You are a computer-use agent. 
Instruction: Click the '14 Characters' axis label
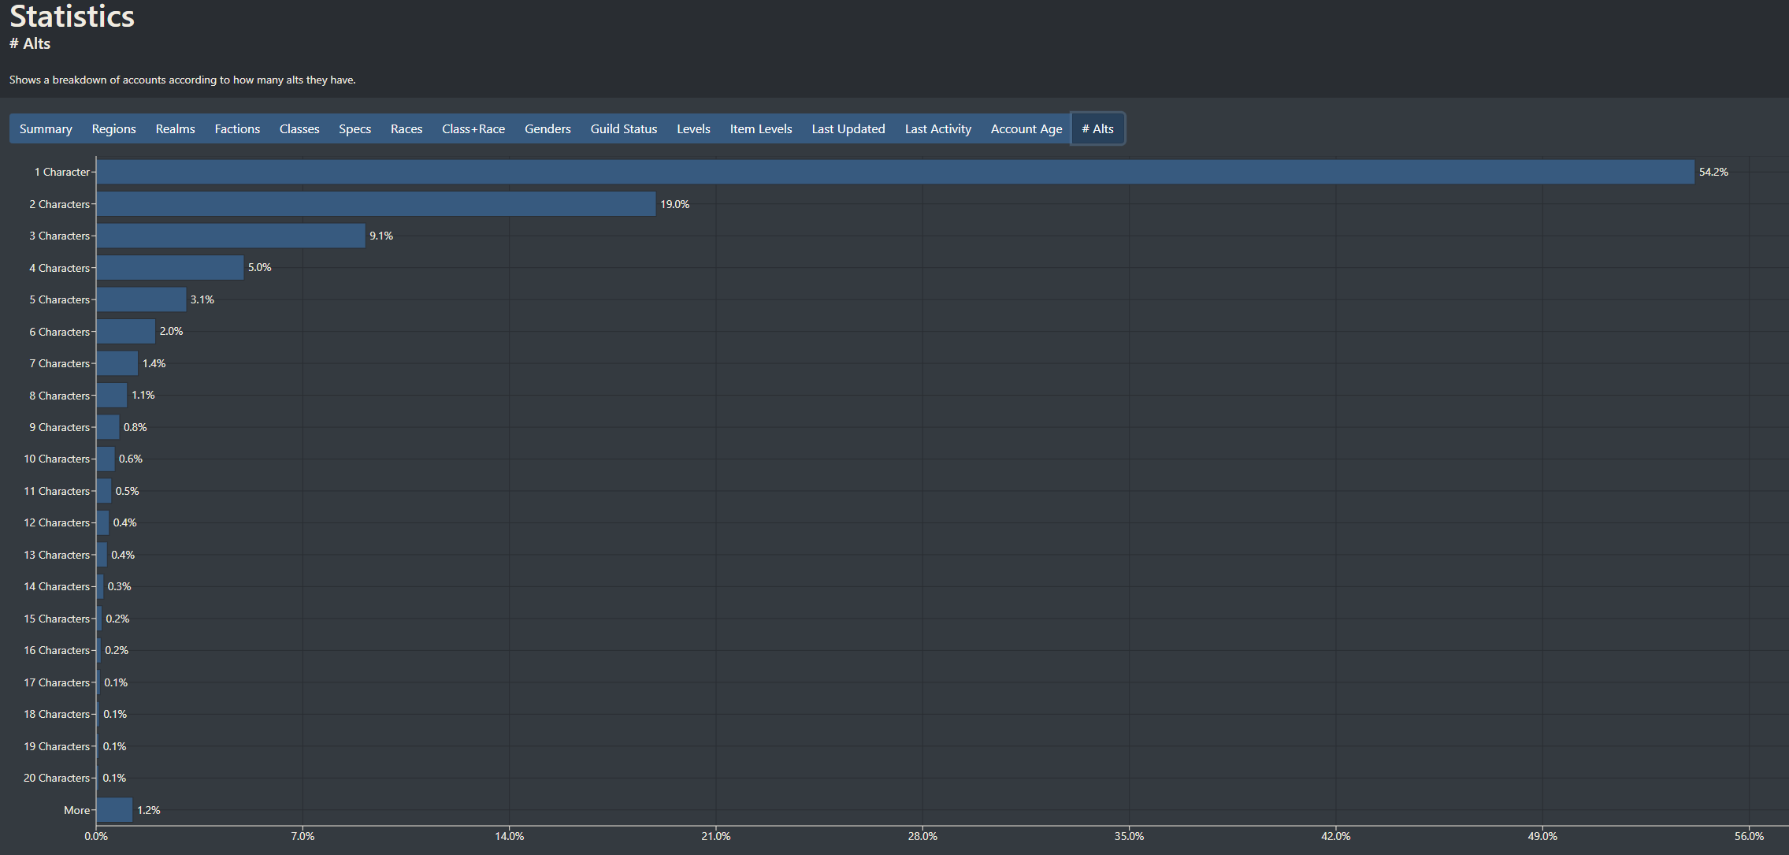click(x=57, y=586)
